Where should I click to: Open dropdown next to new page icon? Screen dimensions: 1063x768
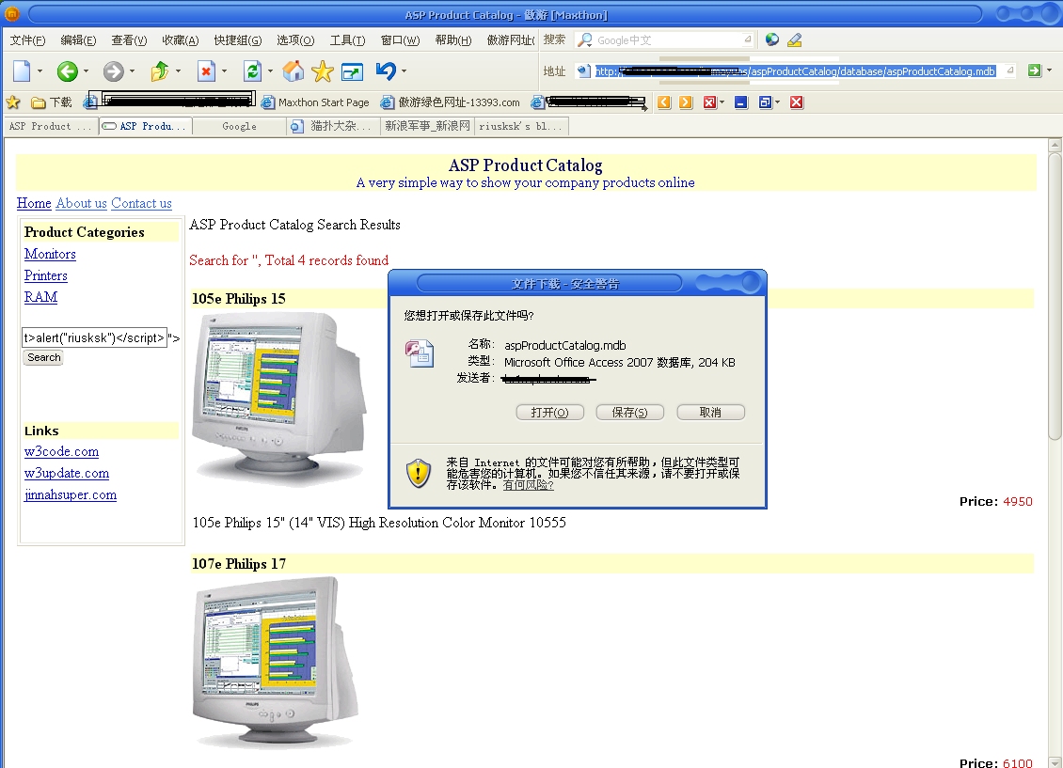[x=40, y=71]
